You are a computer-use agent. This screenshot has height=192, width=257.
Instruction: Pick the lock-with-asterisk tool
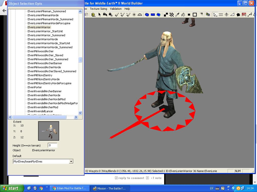click(111, 15)
